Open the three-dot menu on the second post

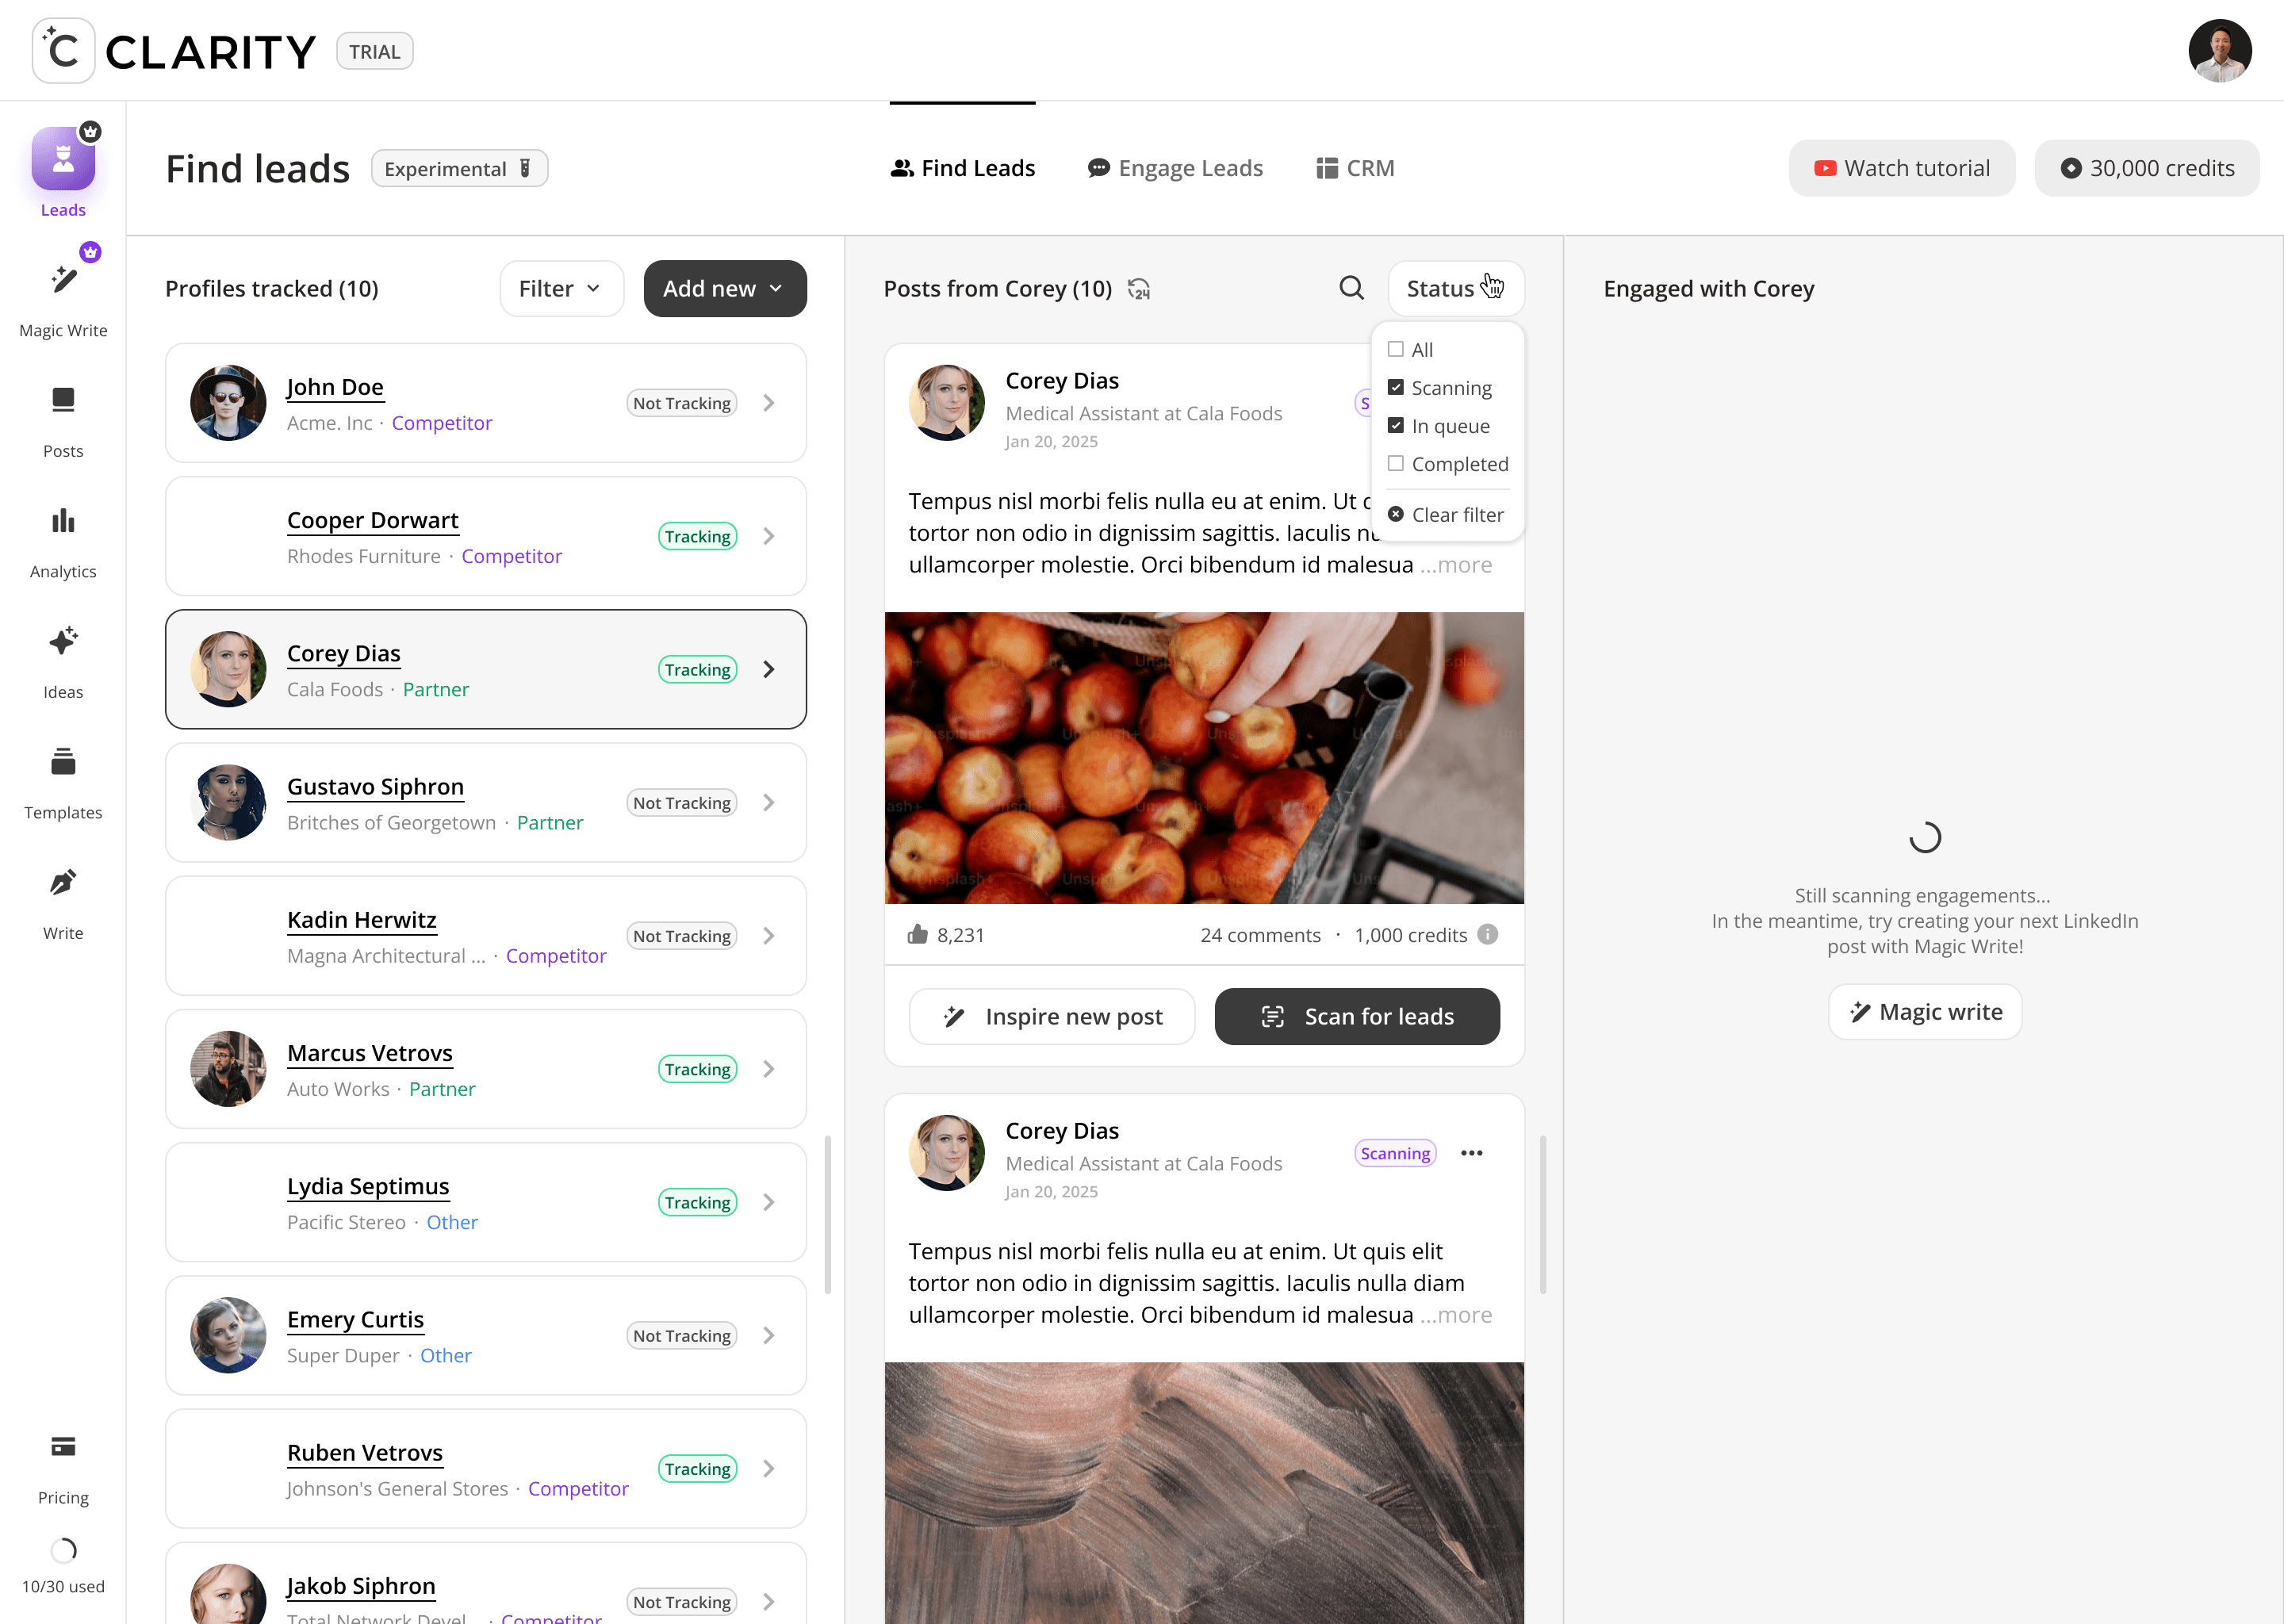click(1471, 1153)
